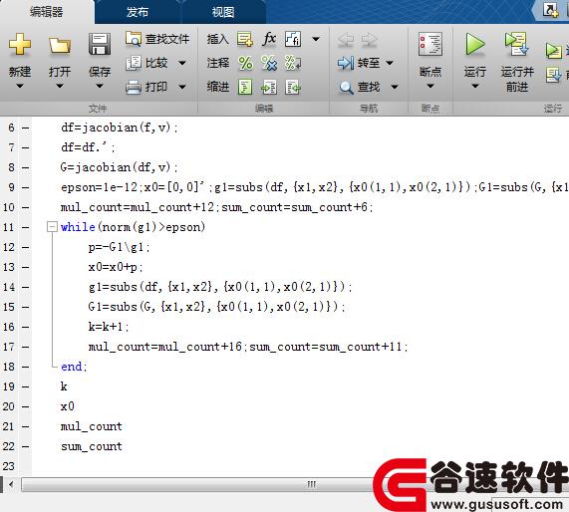569x512 pixels.
Task: Click the Insert (插入) label
Action: click(217, 39)
